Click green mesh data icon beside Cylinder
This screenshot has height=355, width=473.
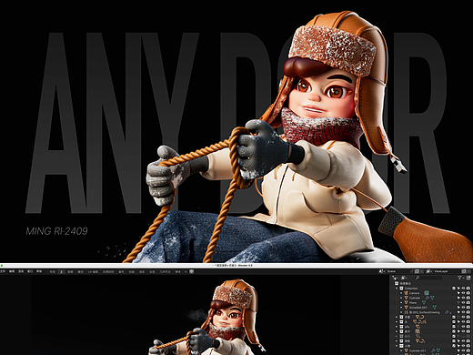(432, 298)
